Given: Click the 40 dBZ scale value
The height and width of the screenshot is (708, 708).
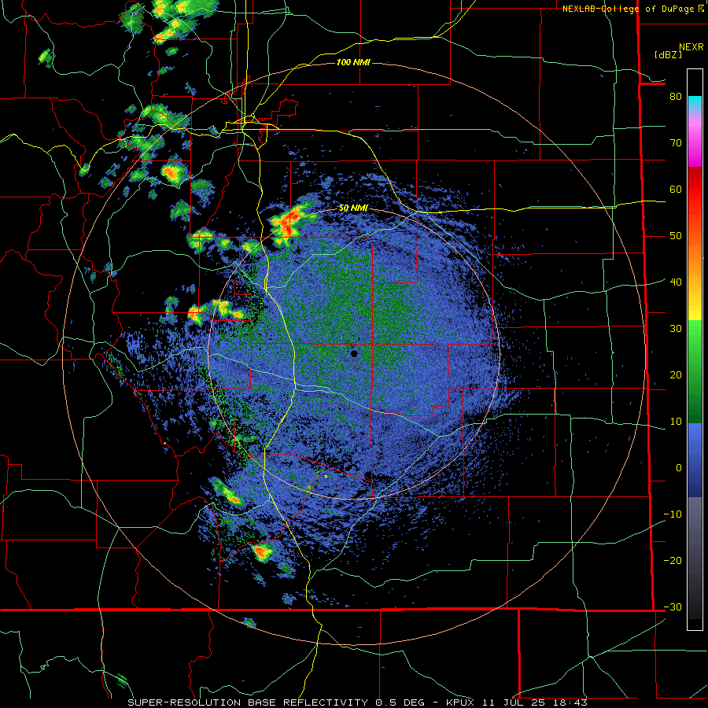Looking at the screenshot, I should click(x=676, y=282).
